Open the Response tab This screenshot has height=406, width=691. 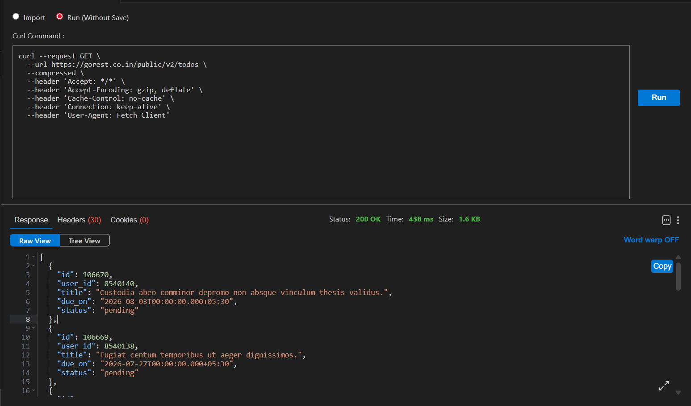tap(31, 220)
